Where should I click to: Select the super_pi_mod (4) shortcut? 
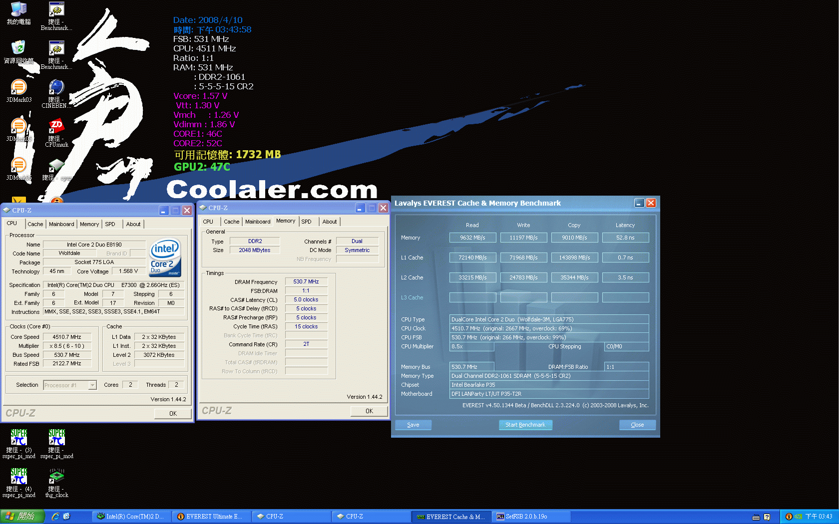point(18,483)
